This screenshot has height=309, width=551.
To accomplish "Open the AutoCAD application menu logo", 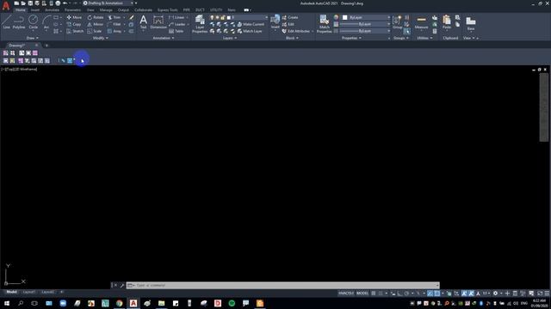I will (6, 6).
